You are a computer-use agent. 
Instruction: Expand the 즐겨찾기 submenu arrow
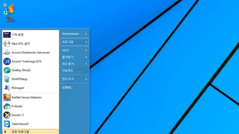click(x=86, y=57)
